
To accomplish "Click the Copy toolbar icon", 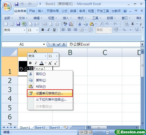I will click(x=85, y=24).
